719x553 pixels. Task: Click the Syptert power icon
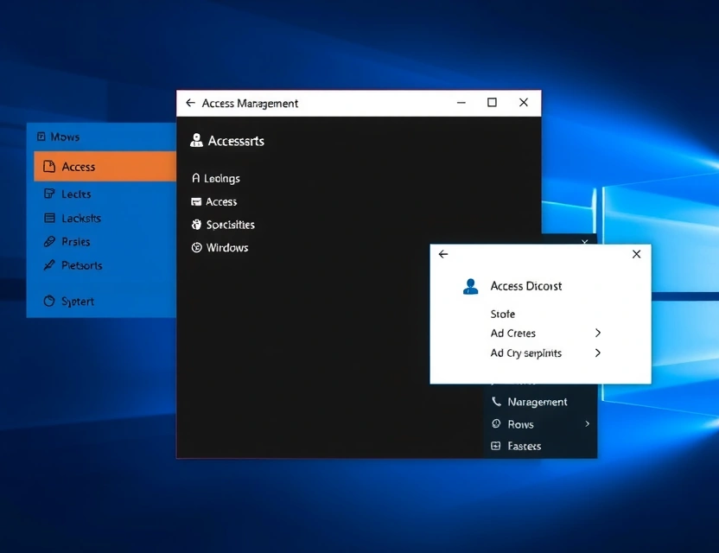(49, 301)
